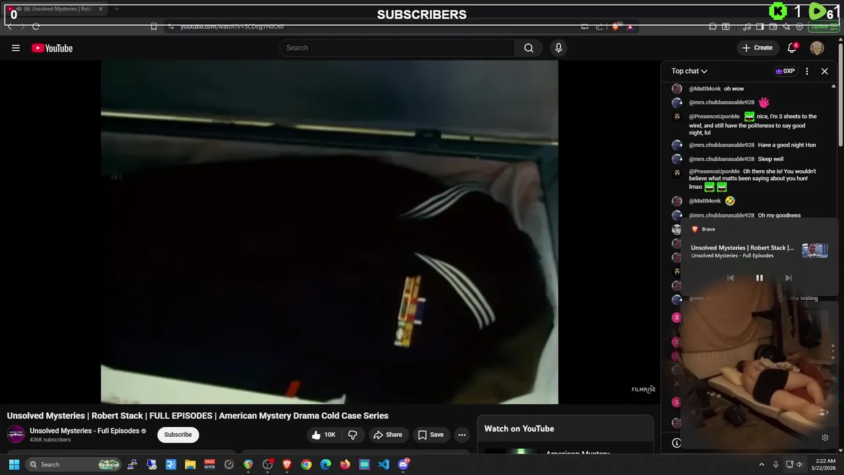Go to the YouTube home logo
844x475 pixels.
(x=52, y=47)
